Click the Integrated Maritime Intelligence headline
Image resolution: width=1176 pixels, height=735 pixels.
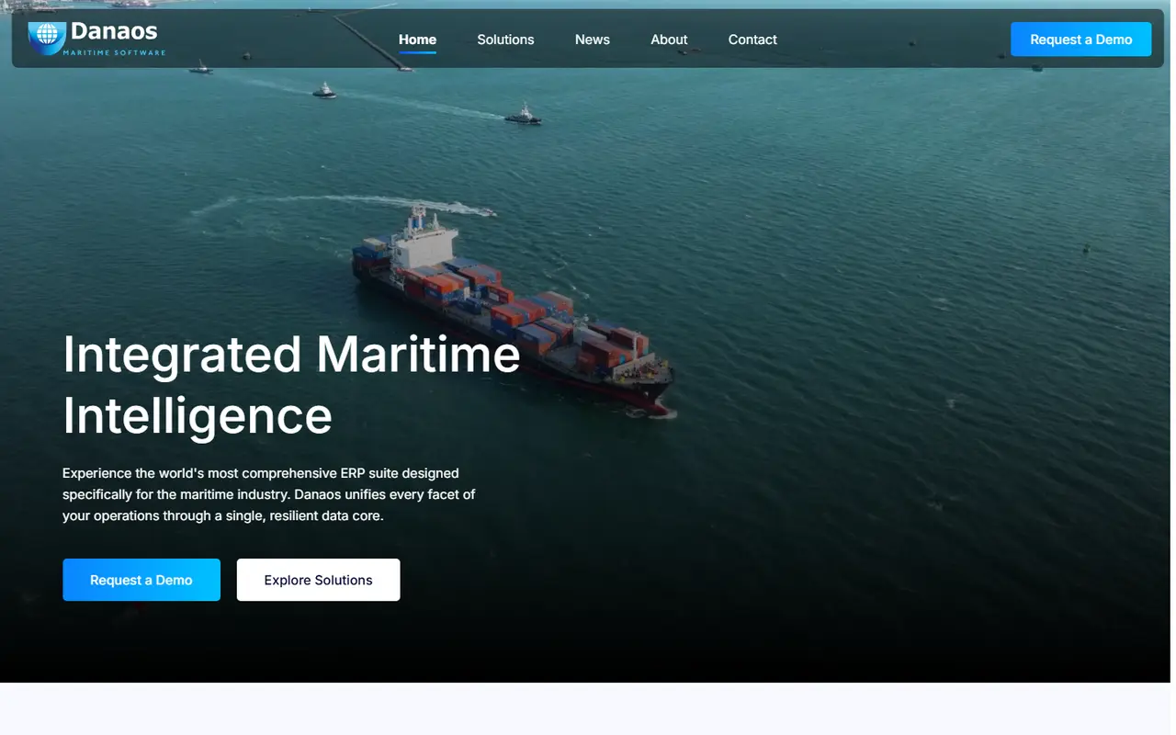(291, 385)
